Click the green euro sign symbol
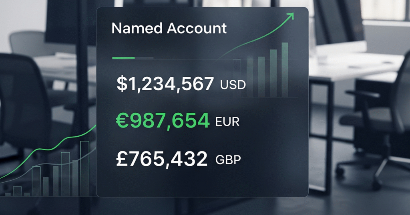Screen dimensions: 410x215 click(x=121, y=121)
